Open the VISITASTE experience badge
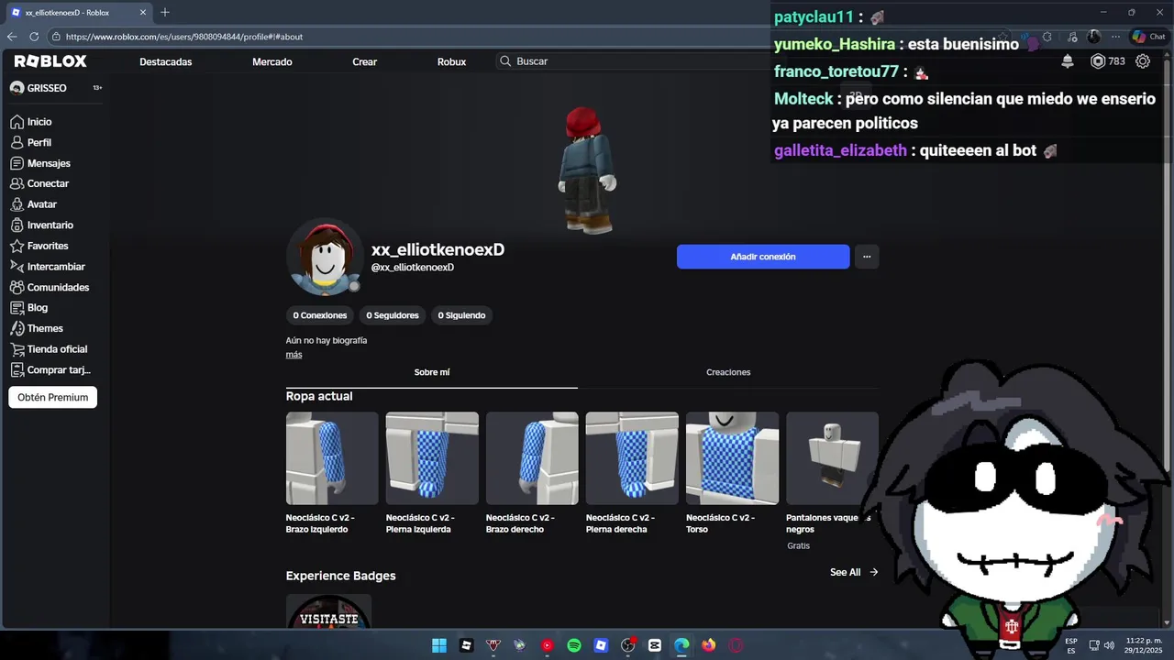The width and height of the screenshot is (1174, 660). click(x=328, y=611)
